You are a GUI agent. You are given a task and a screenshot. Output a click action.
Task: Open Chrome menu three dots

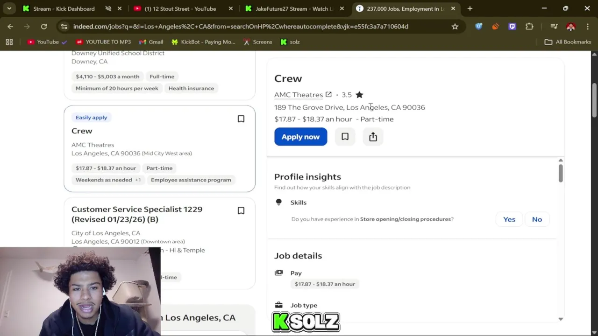[587, 27]
